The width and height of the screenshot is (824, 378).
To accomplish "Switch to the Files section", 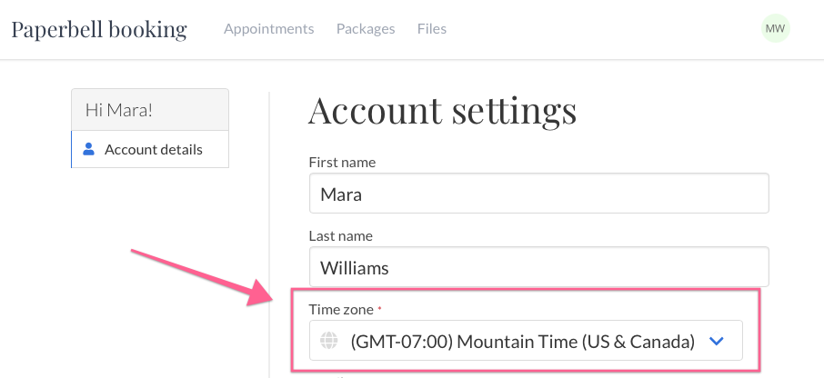I will 432,28.
